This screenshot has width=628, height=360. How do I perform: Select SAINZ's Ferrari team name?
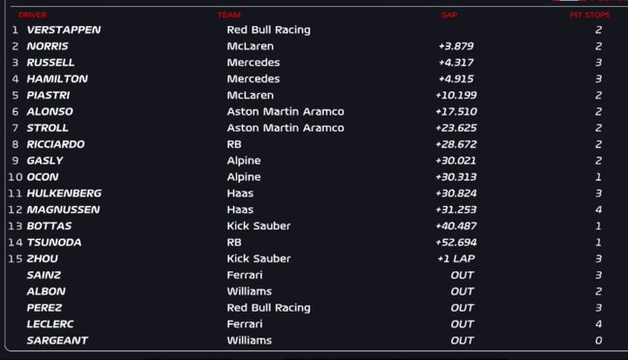coord(245,275)
